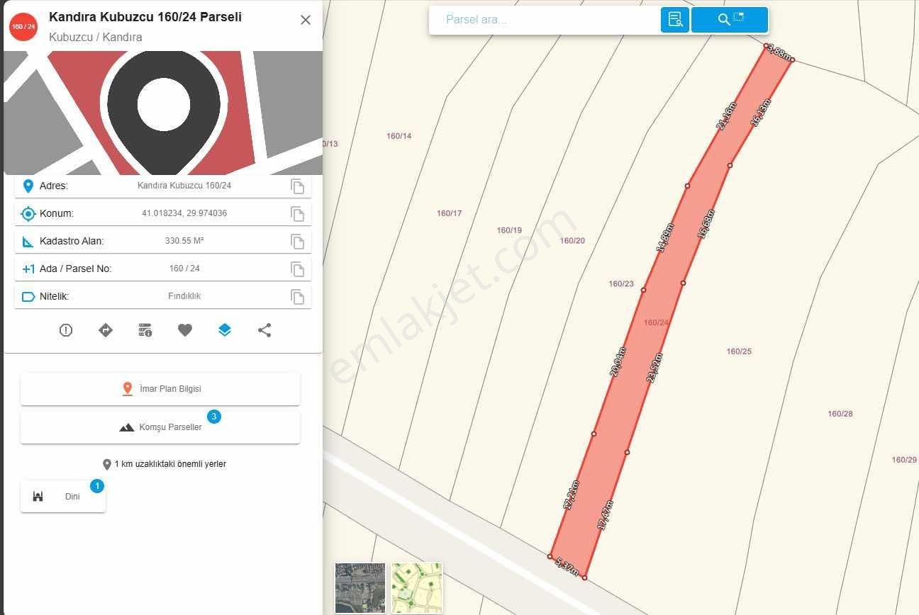919x615 pixels.
Task: Open advanced parcel query document icon
Action: [x=675, y=20]
